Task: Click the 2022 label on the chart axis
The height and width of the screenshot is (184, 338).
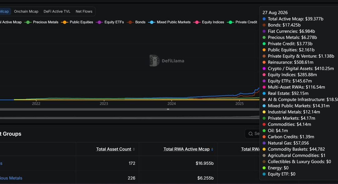Action: click(36, 104)
